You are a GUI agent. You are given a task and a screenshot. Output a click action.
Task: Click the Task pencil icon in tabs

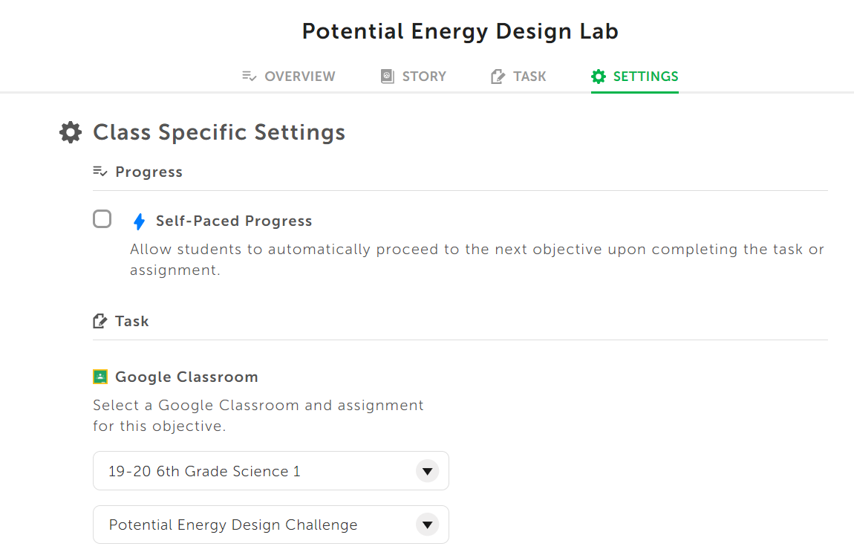(498, 77)
